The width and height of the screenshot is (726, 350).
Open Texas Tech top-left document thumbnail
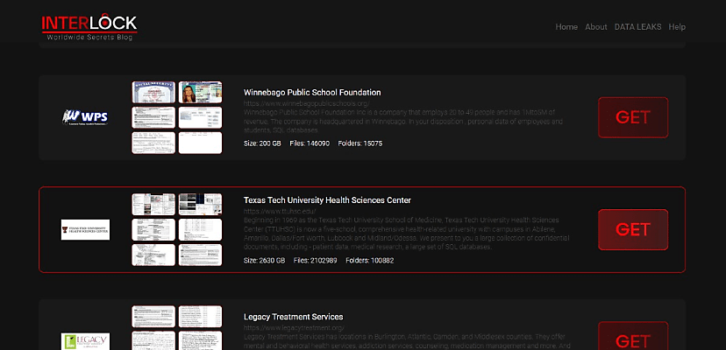click(x=153, y=205)
